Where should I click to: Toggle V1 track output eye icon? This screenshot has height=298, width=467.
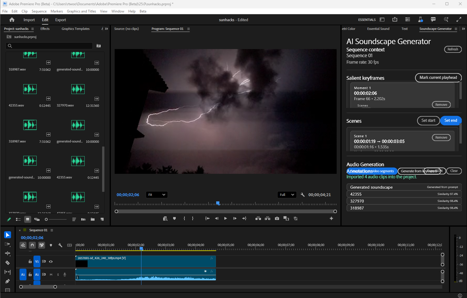coord(51,261)
